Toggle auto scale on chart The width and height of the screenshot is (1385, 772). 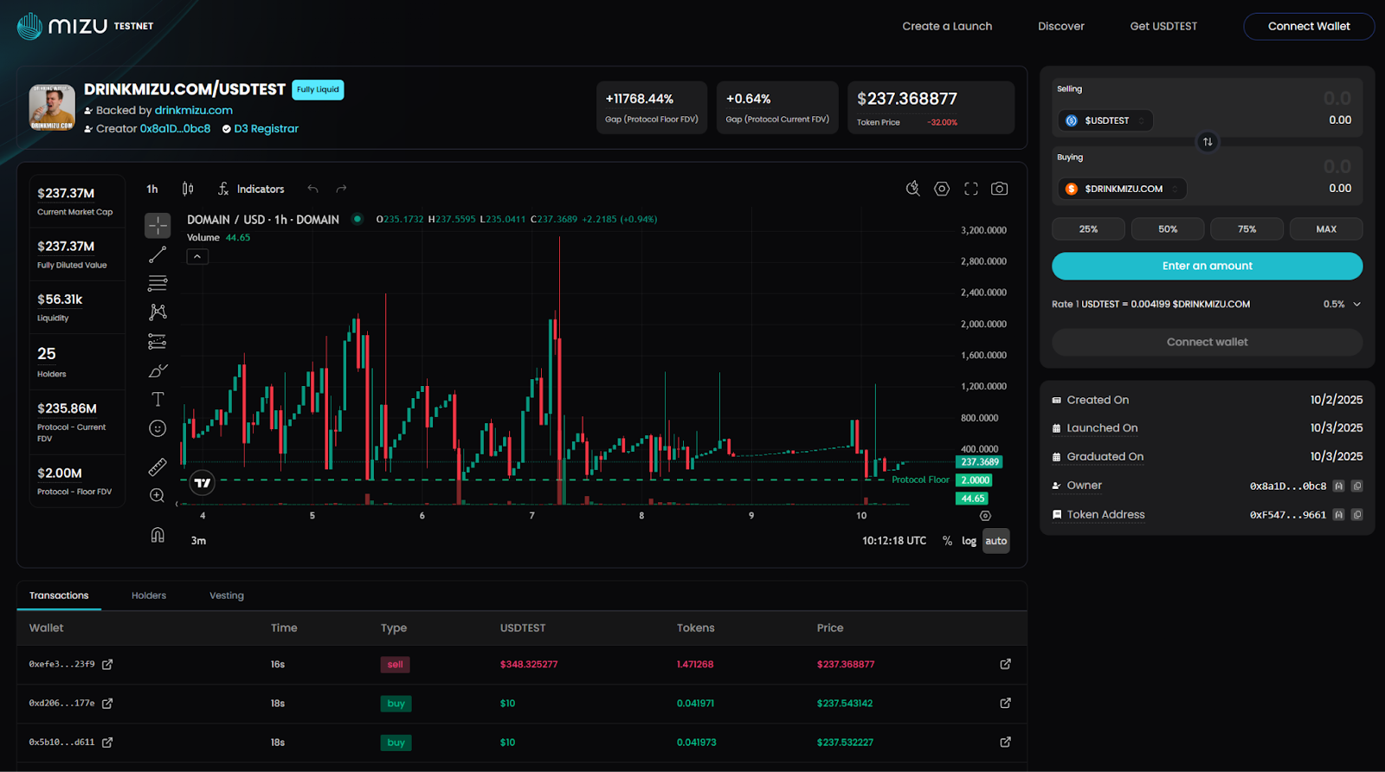tap(995, 541)
